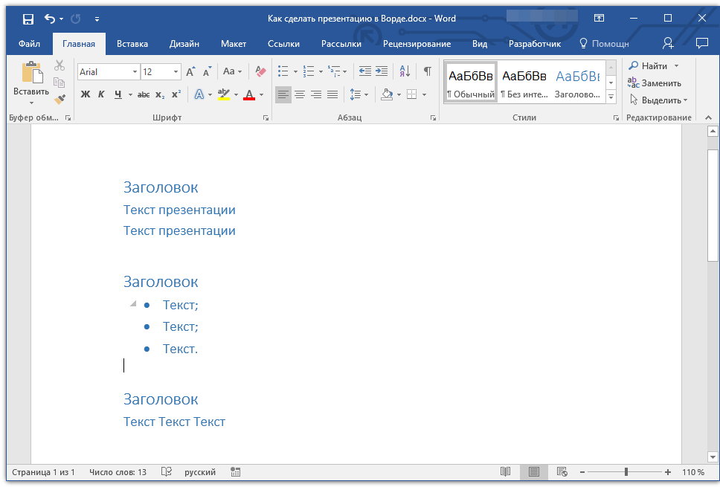
Task: Expand the Styles gallery list
Action: point(611,97)
